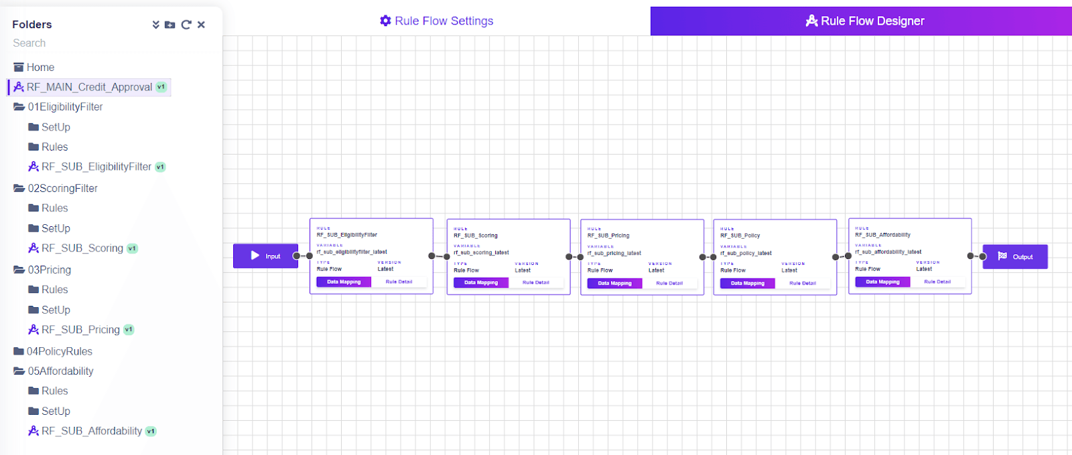Select the output port of RF_SUB_Scoring node

pyautogui.click(x=568, y=256)
